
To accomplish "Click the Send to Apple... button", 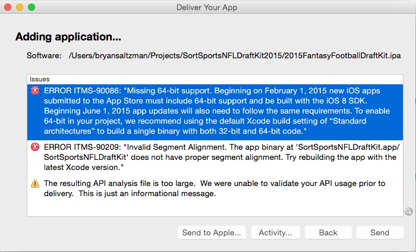I will pos(212,232).
